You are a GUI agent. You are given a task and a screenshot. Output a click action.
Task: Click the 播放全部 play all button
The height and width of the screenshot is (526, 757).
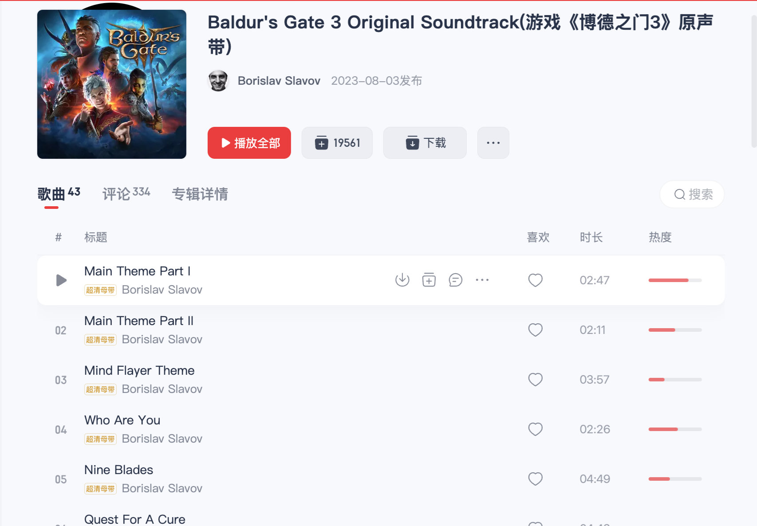pyautogui.click(x=249, y=143)
